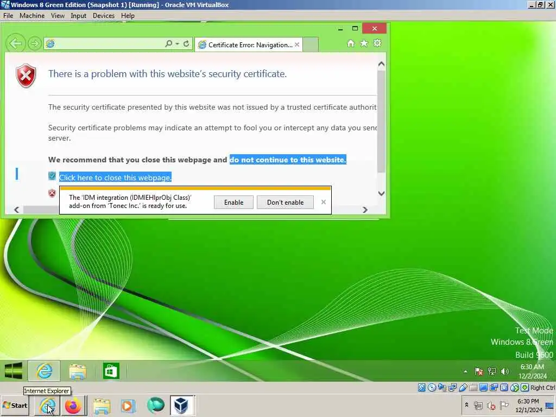Open the VirtualBox Devices menu

(x=104, y=16)
